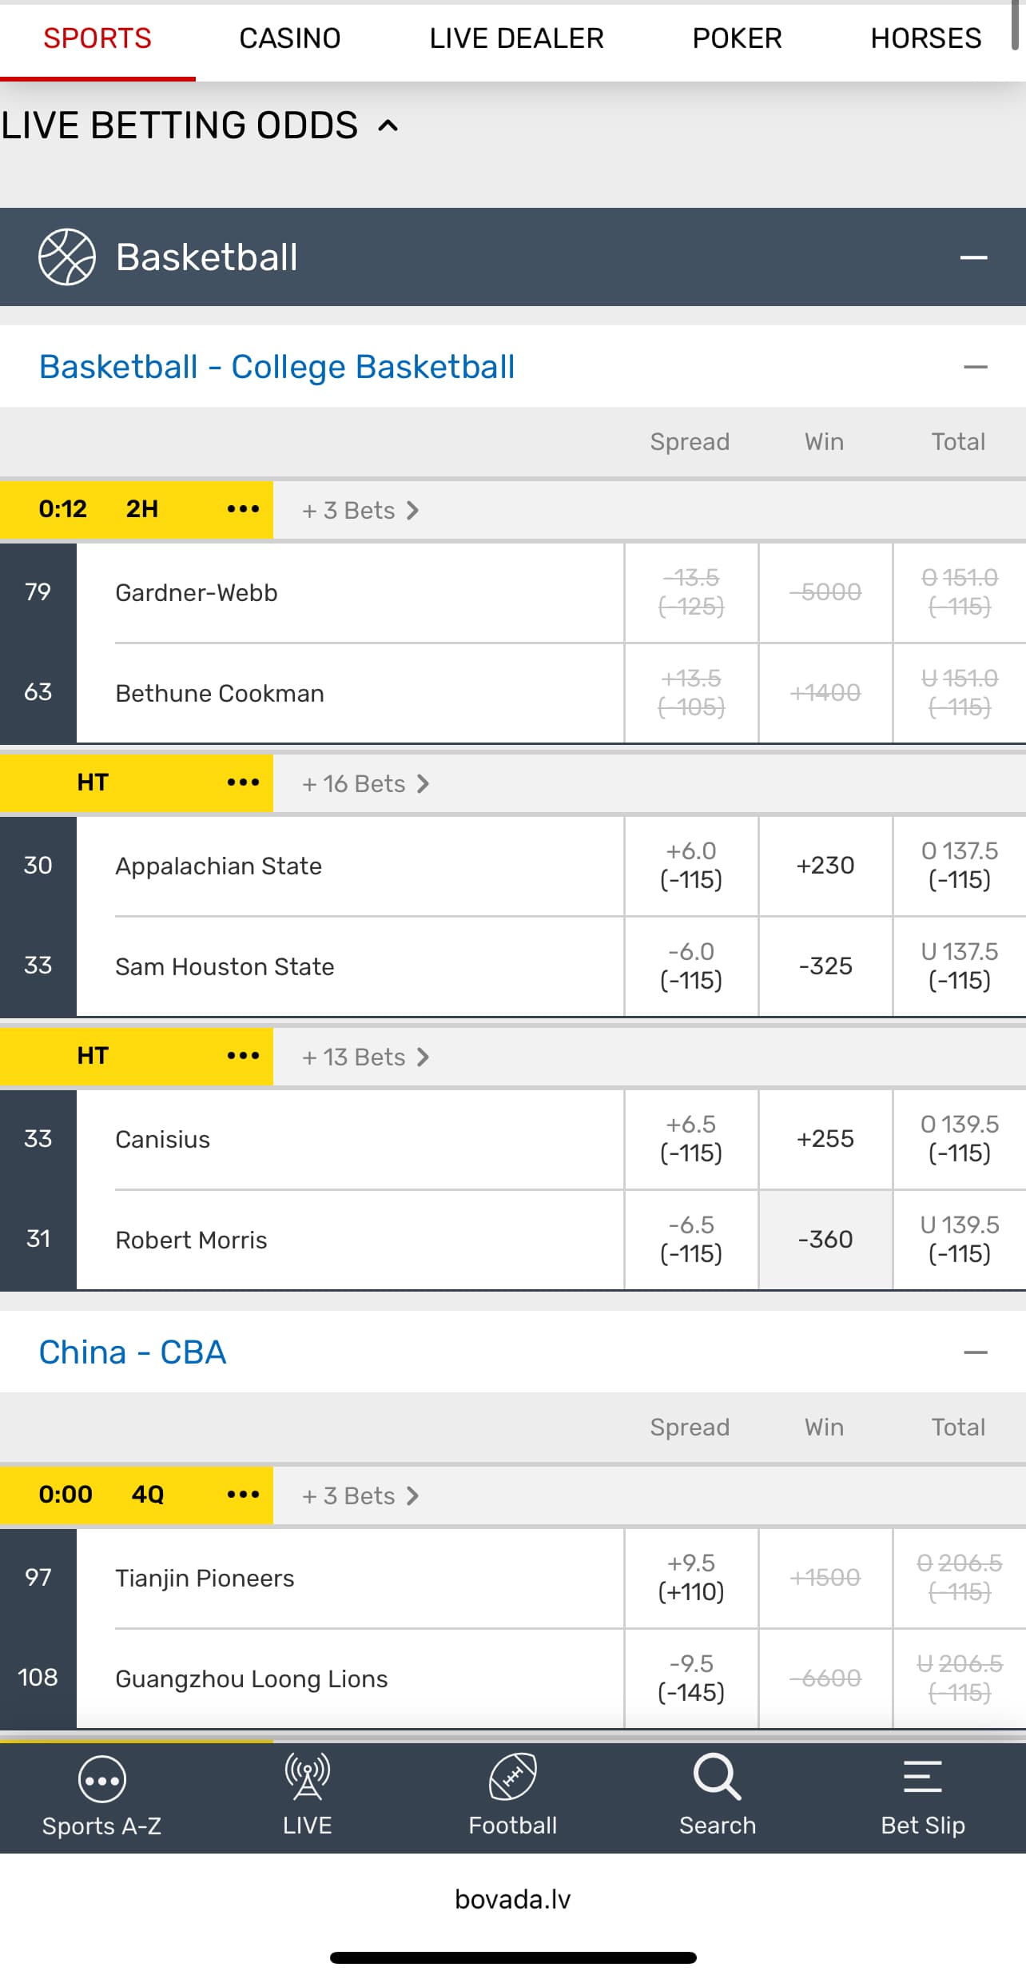This screenshot has height=1983, width=1026.
Task: Collapse the China - CBA league
Action: point(975,1352)
